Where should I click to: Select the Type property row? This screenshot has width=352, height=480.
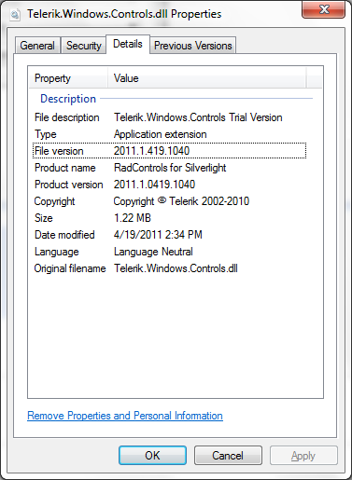tap(170, 134)
